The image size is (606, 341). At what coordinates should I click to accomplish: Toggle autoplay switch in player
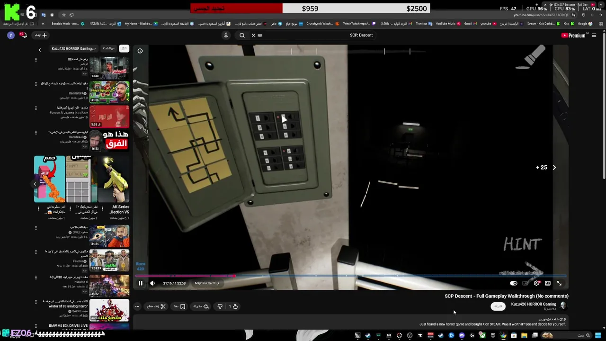click(514, 283)
